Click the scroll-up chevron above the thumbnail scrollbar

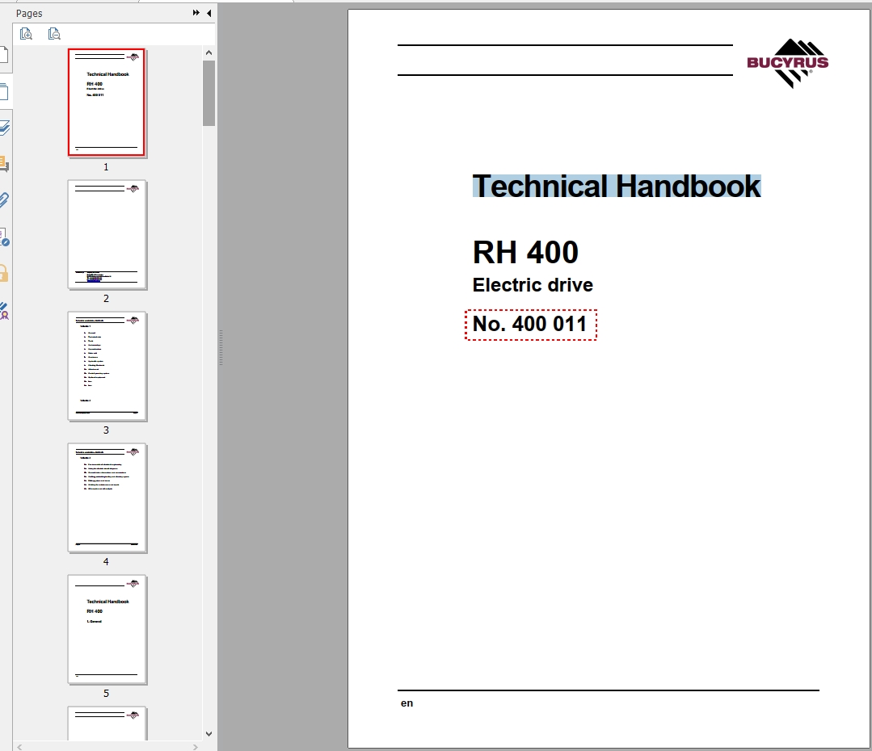click(209, 52)
